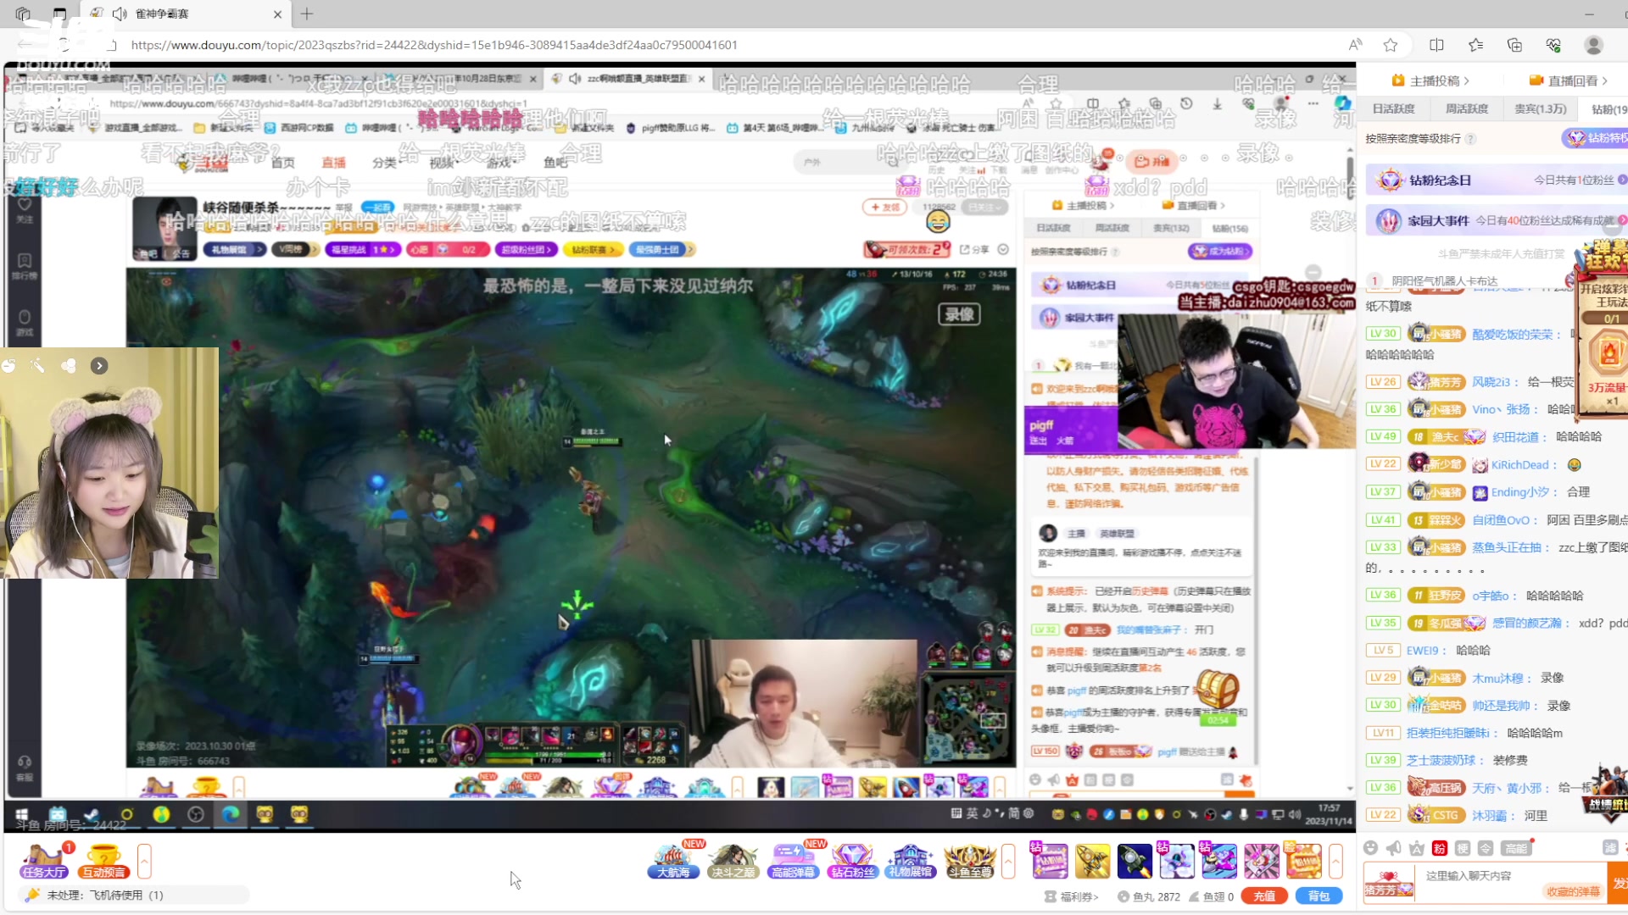Select the rocket gift icon

(x=1135, y=861)
